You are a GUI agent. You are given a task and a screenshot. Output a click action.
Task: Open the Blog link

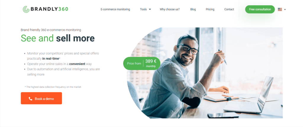[193, 9]
